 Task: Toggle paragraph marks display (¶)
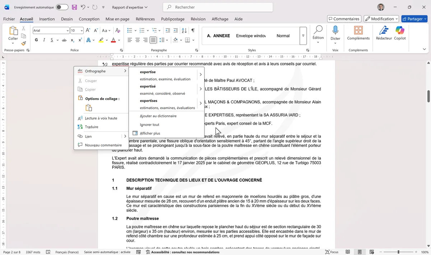tap(193, 31)
